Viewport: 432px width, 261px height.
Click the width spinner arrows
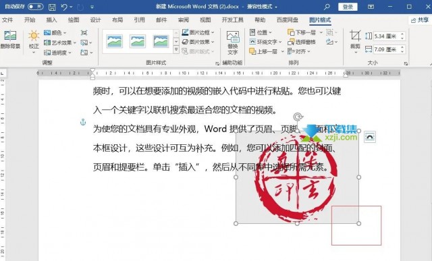coord(402,49)
